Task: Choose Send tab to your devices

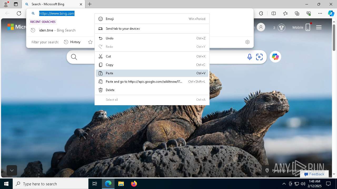Action: (x=152, y=29)
